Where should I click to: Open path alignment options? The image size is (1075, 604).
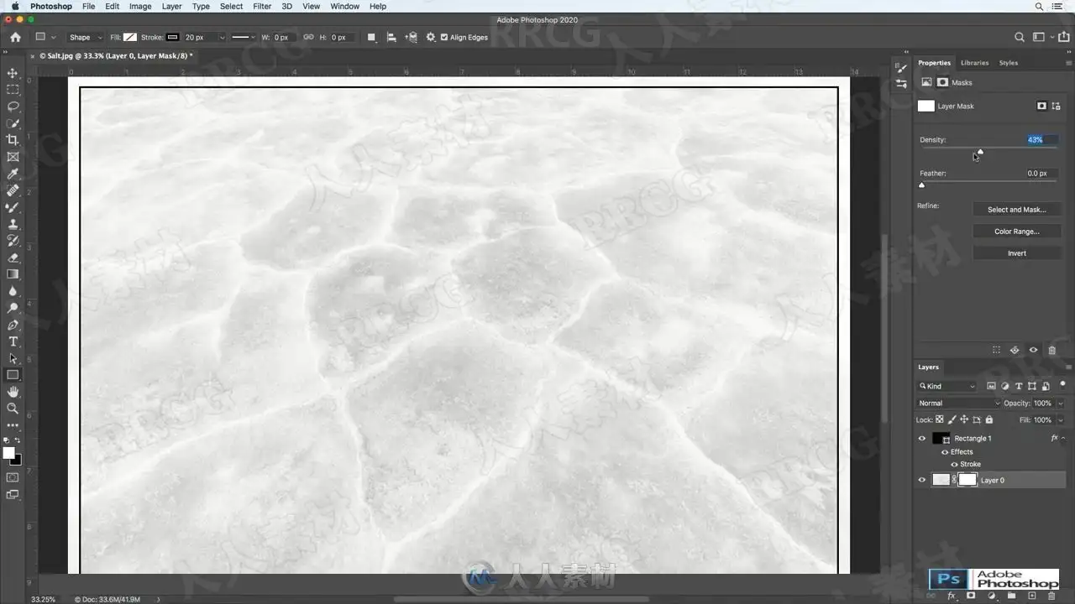point(391,37)
